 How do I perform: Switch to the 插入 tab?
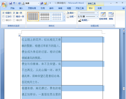click(x=21, y=8)
